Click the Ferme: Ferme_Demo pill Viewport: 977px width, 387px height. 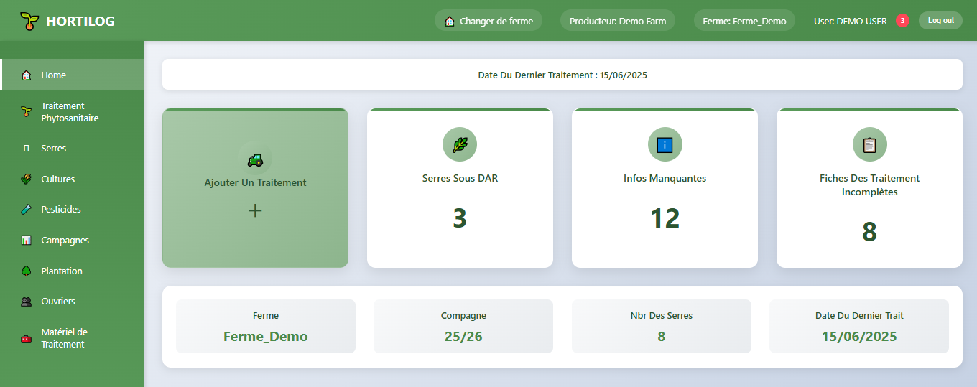pyautogui.click(x=744, y=21)
